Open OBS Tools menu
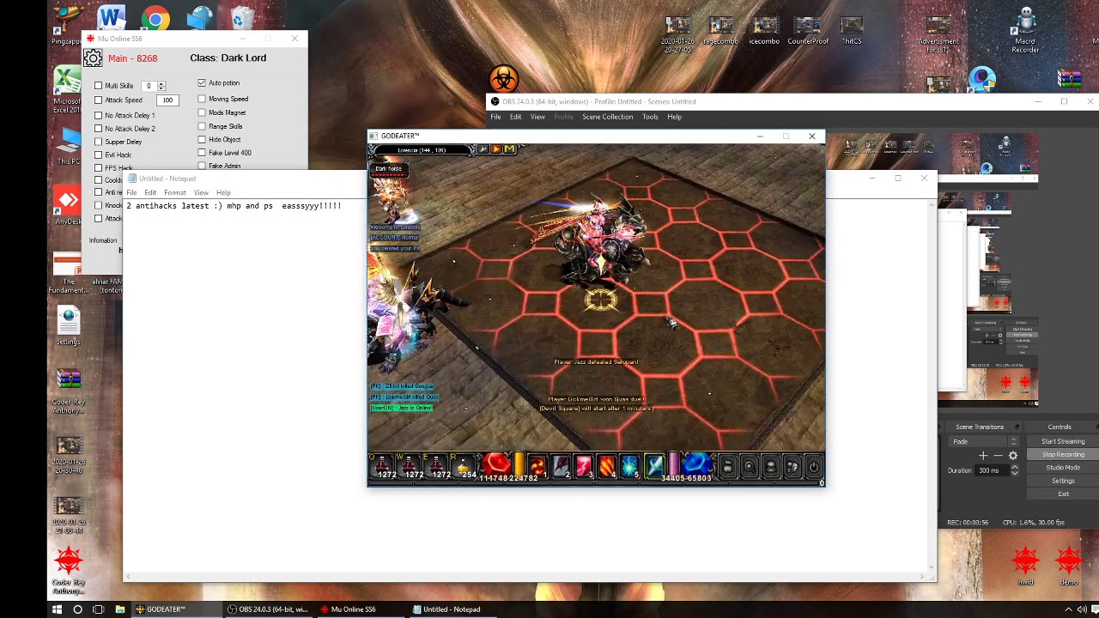The height and width of the screenshot is (618, 1099). tap(650, 117)
